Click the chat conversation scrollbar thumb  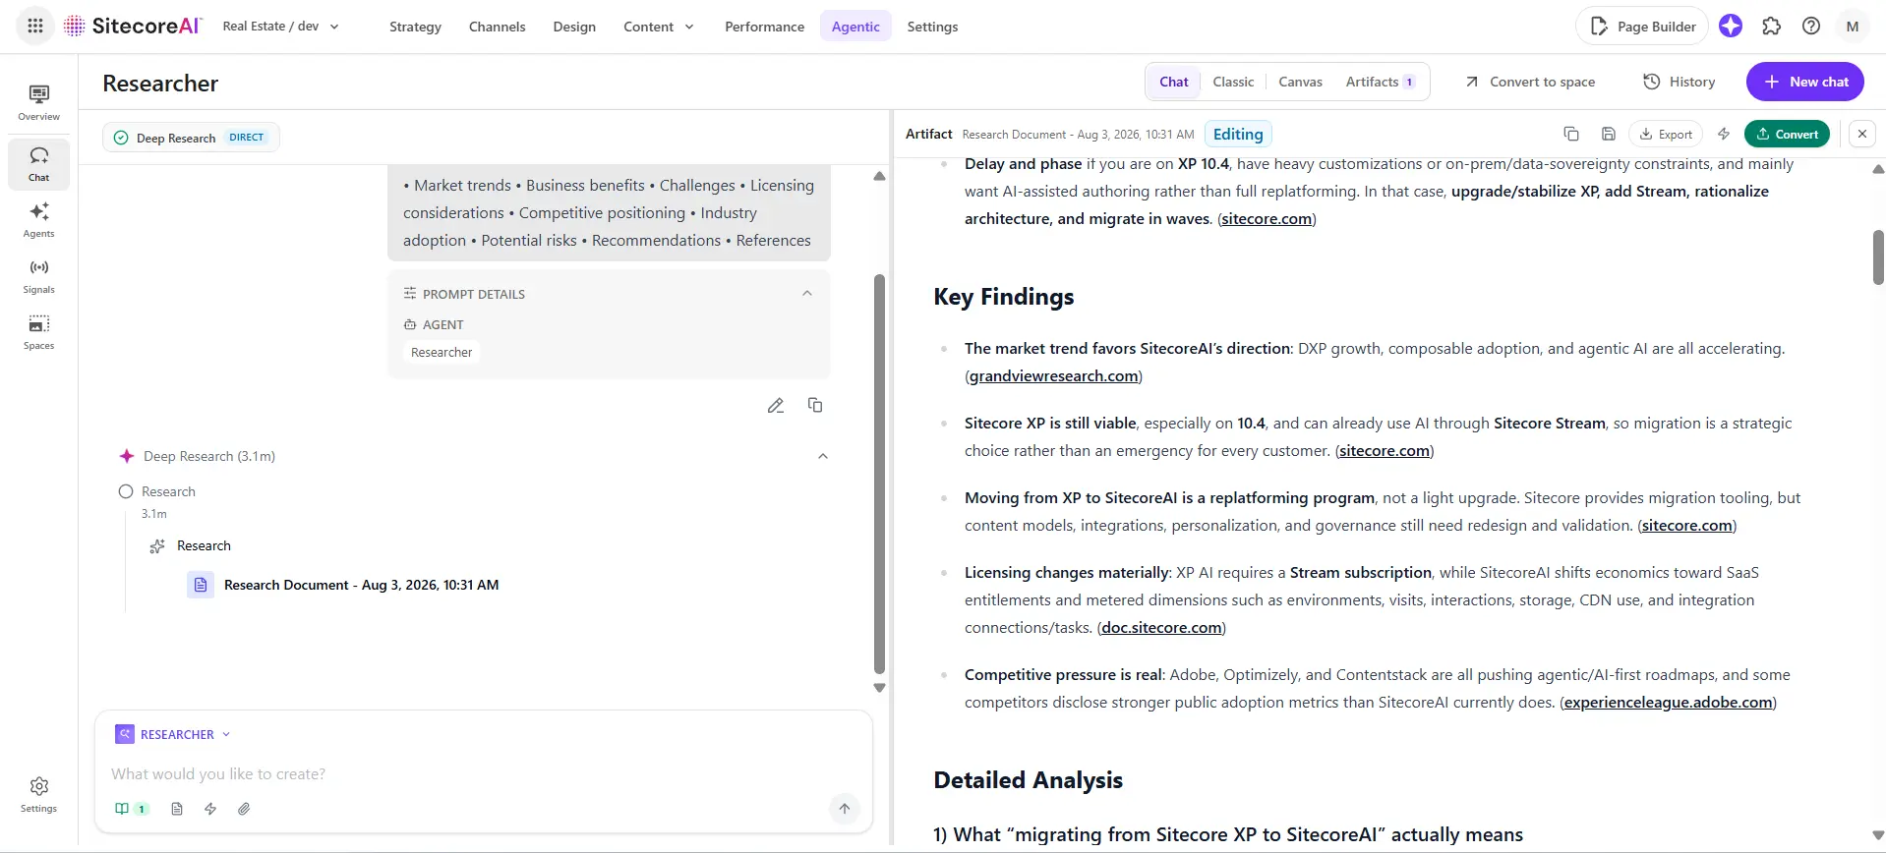pos(879,474)
